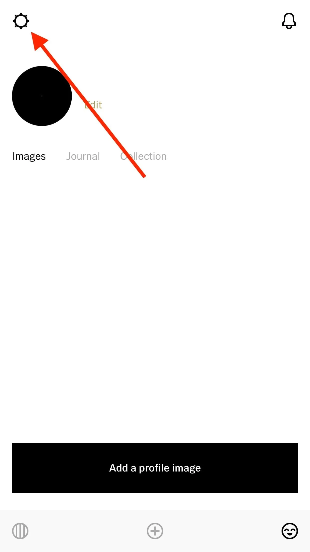This screenshot has height=552, width=310.
Task: Edit profile details via Edit text
Action: pyautogui.click(x=93, y=105)
